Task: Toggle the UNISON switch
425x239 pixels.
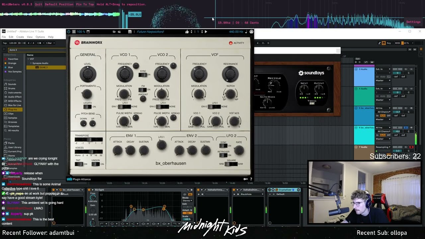Action: pos(95,164)
